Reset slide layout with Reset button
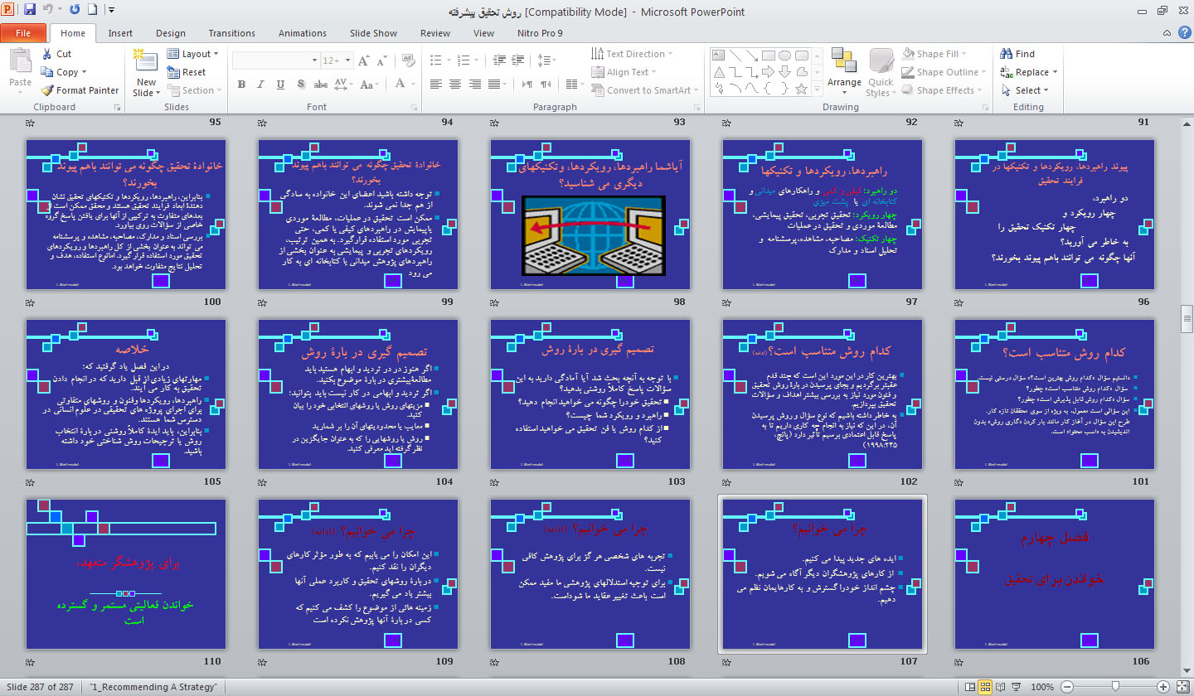 click(187, 72)
